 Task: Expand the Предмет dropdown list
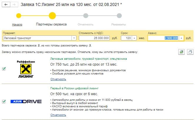click(x=74, y=38)
